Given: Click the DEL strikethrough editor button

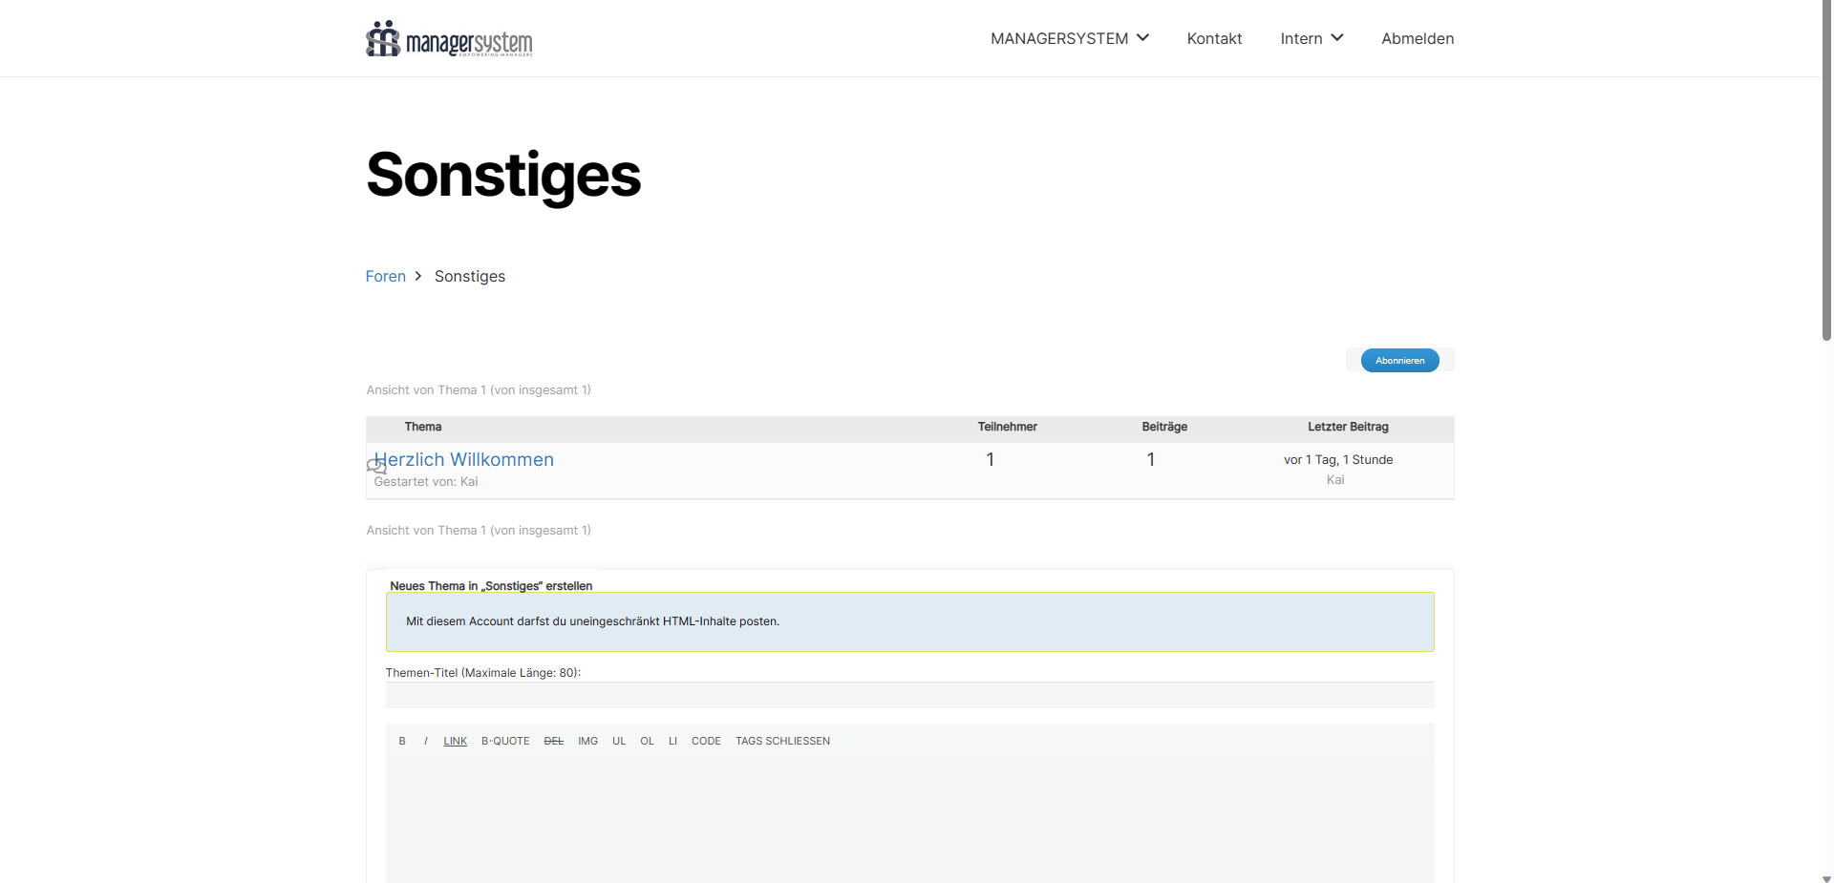Looking at the screenshot, I should [x=554, y=741].
